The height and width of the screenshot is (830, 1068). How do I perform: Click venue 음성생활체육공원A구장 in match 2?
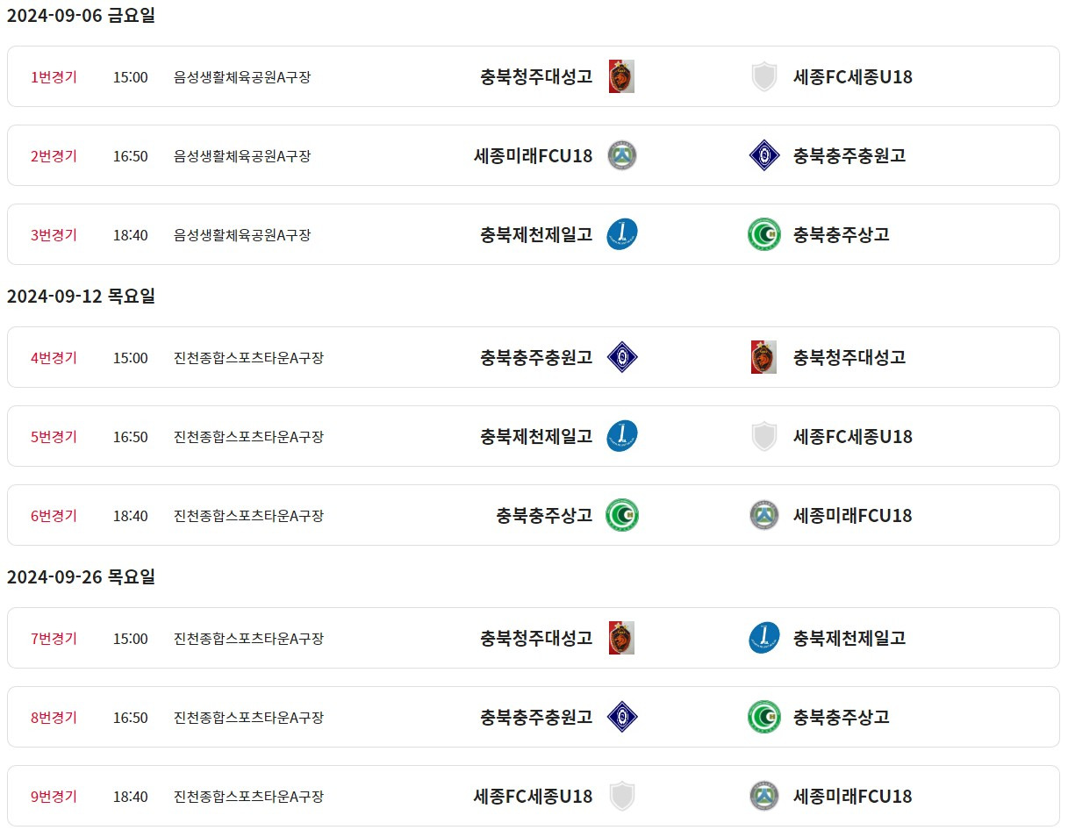tap(242, 156)
